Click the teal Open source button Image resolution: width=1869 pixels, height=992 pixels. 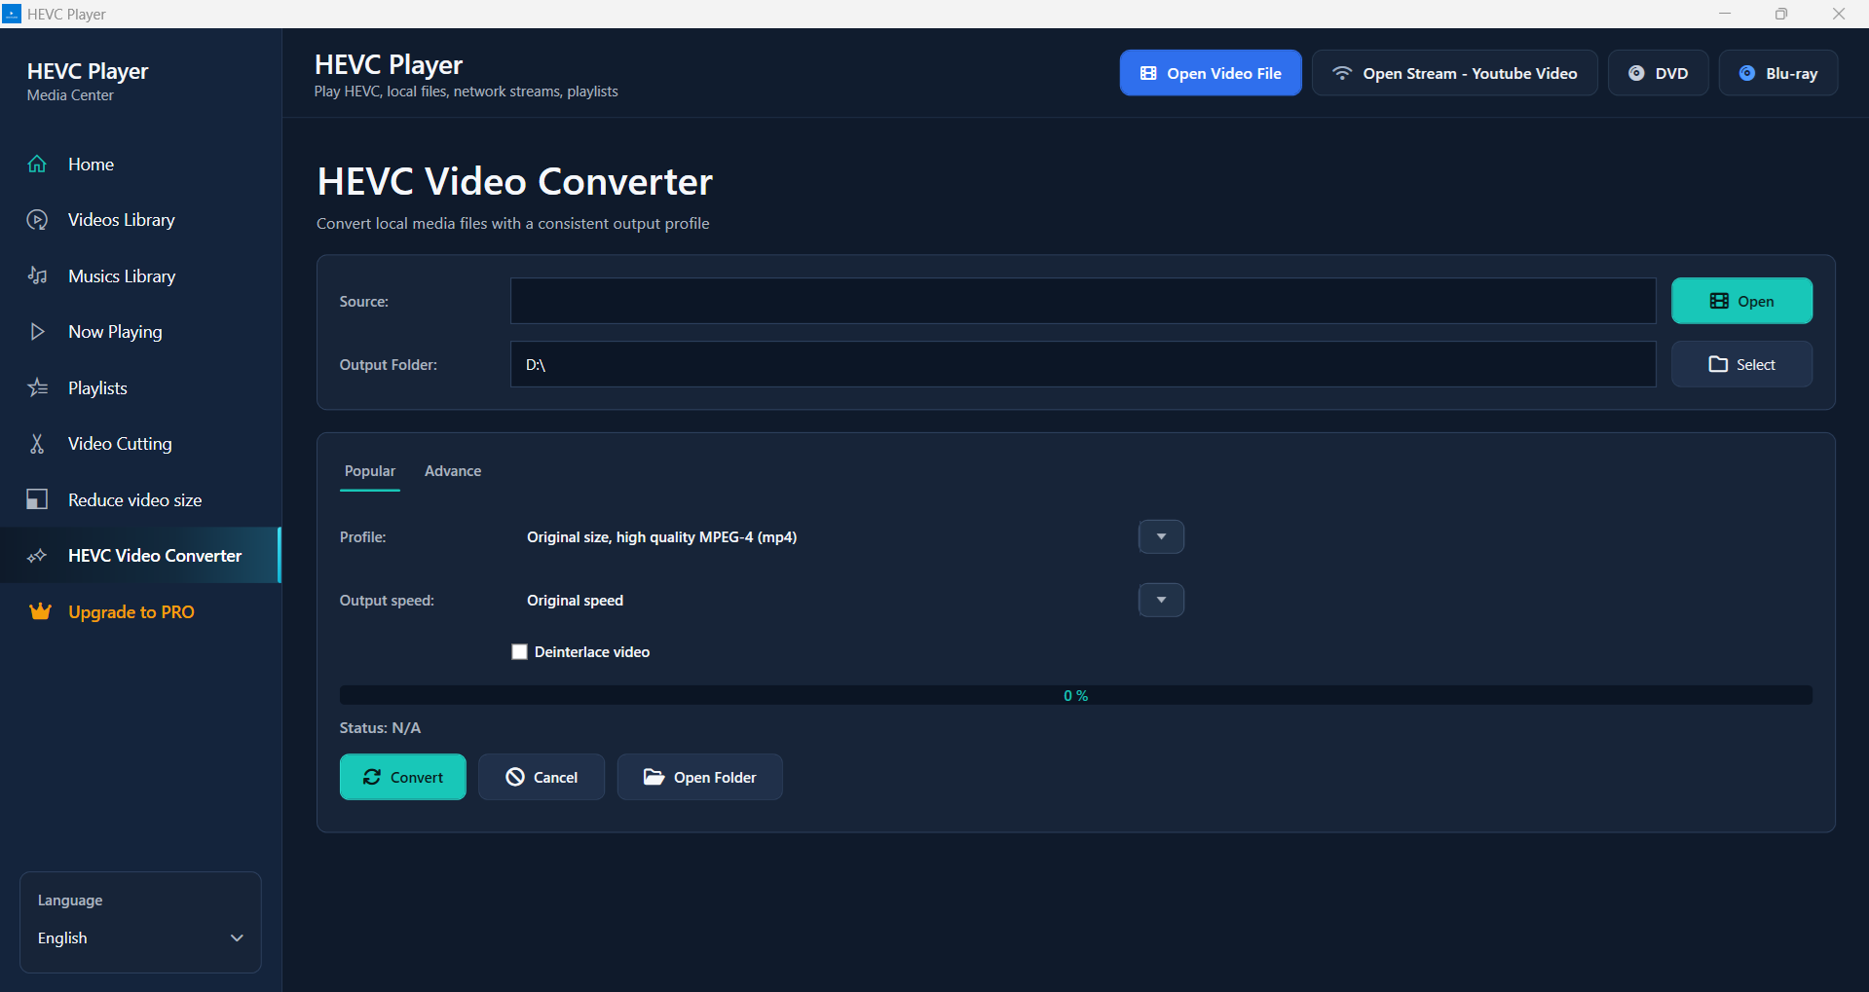(x=1741, y=301)
